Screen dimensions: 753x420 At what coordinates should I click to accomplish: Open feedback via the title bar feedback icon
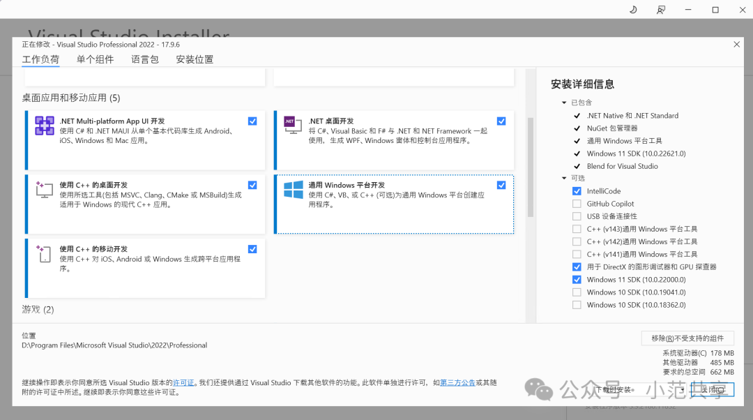(x=660, y=10)
